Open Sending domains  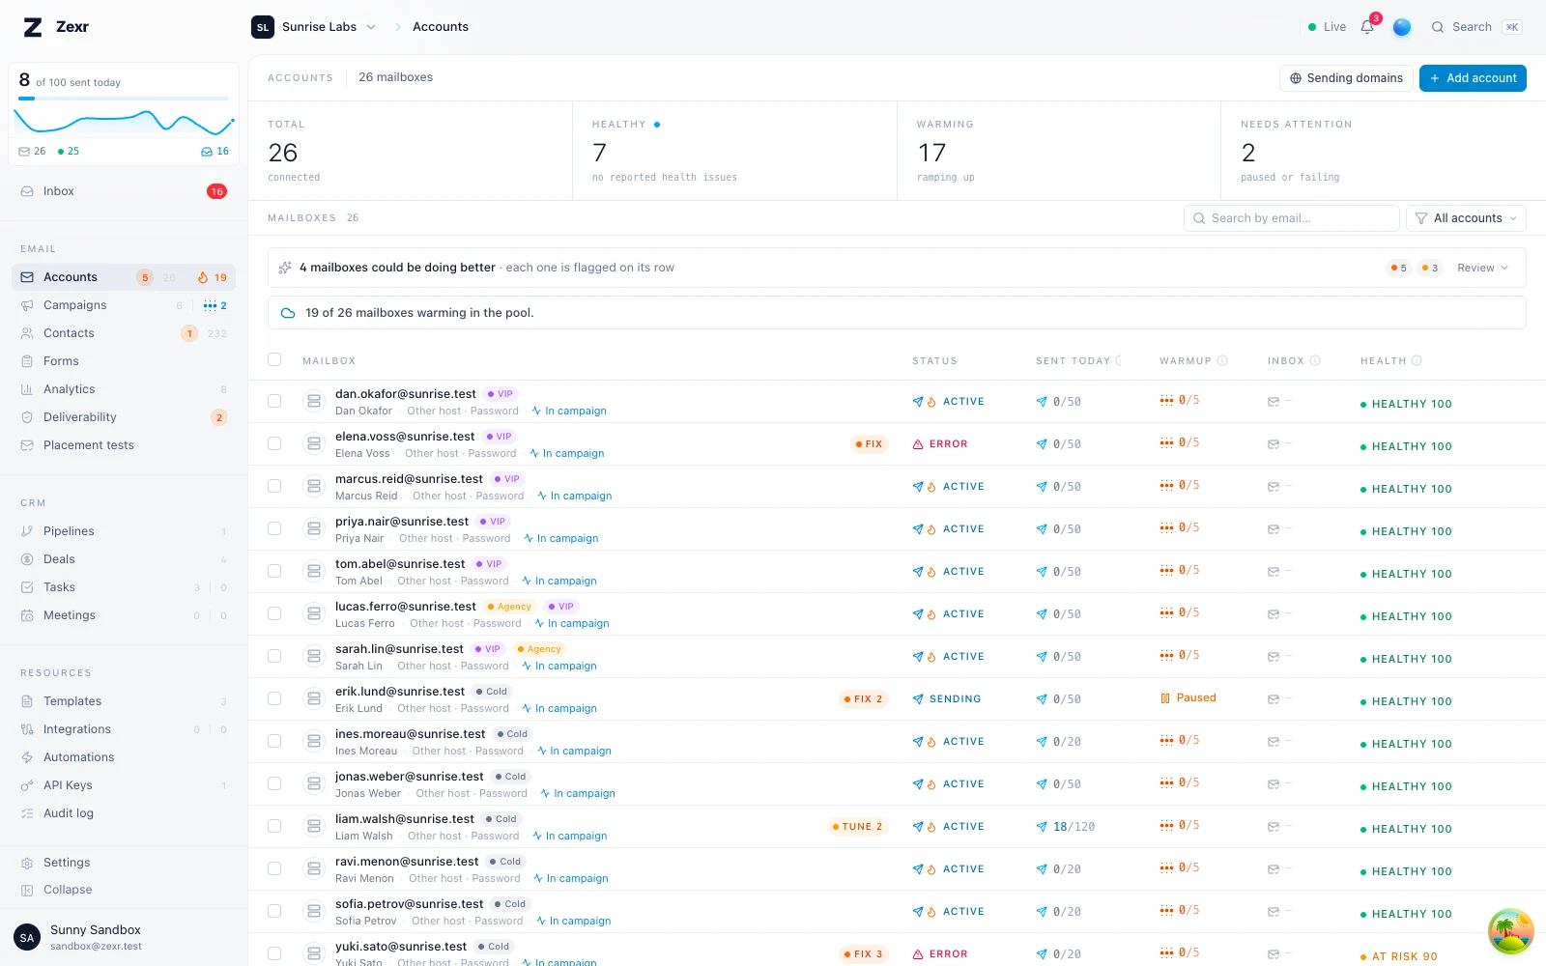coord(1346,78)
